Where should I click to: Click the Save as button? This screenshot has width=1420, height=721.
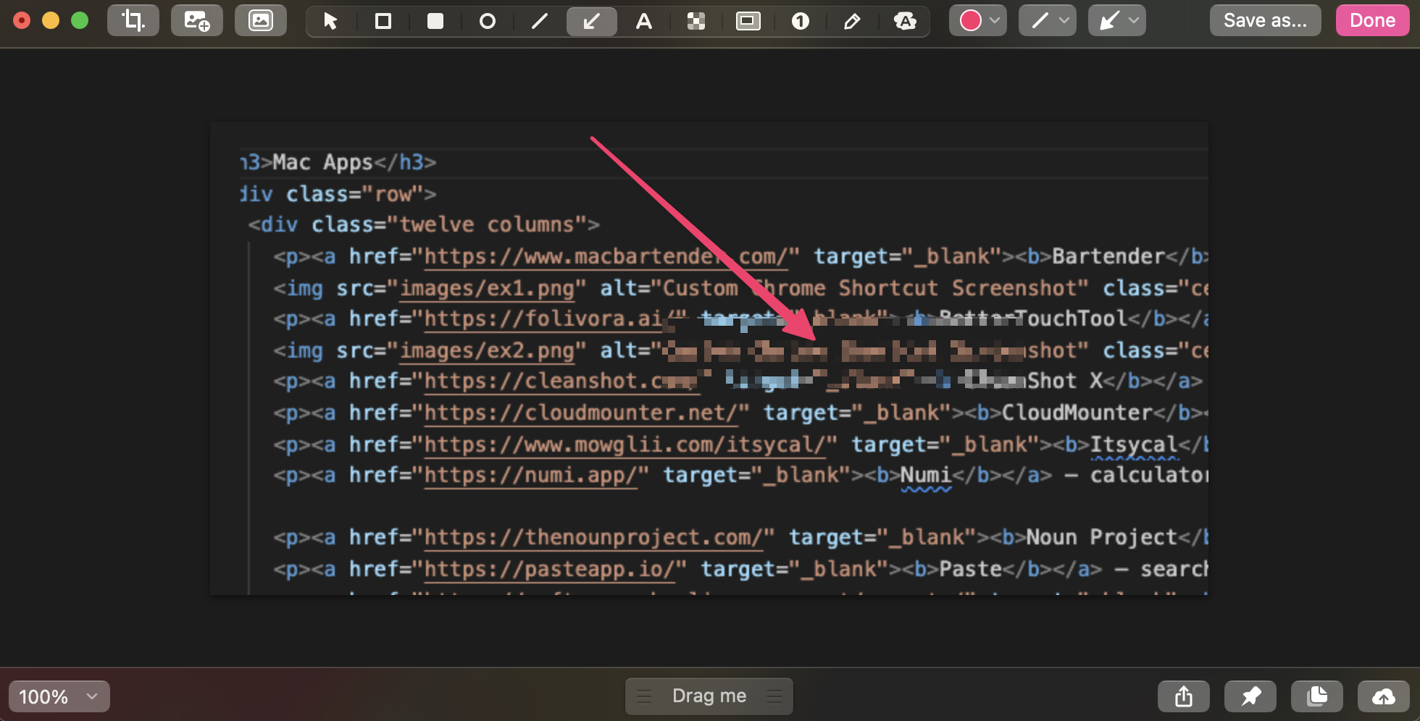pos(1265,20)
